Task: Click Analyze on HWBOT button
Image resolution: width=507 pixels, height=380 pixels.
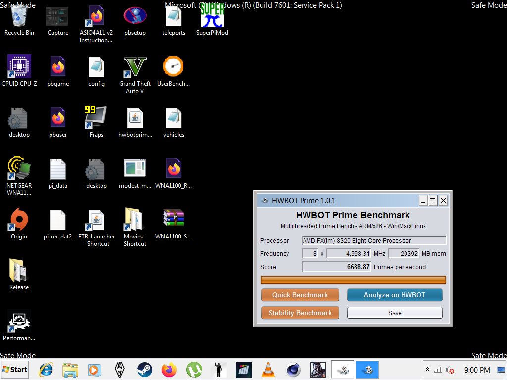Action: tap(395, 295)
